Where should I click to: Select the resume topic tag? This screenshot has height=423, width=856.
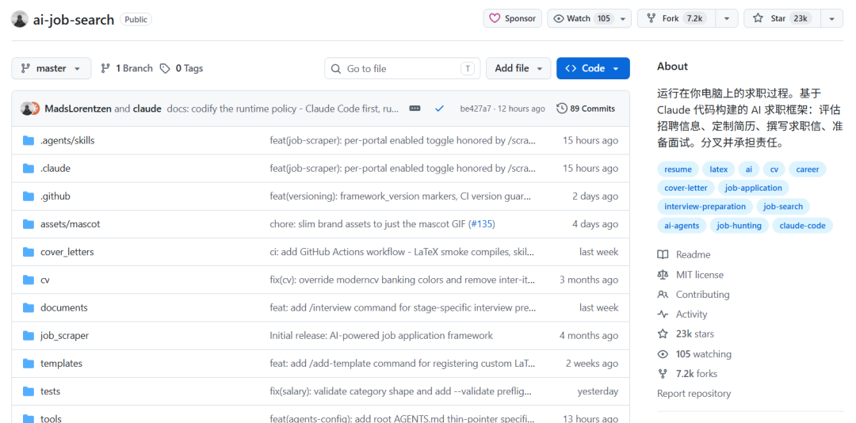pyautogui.click(x=678, y=170)
